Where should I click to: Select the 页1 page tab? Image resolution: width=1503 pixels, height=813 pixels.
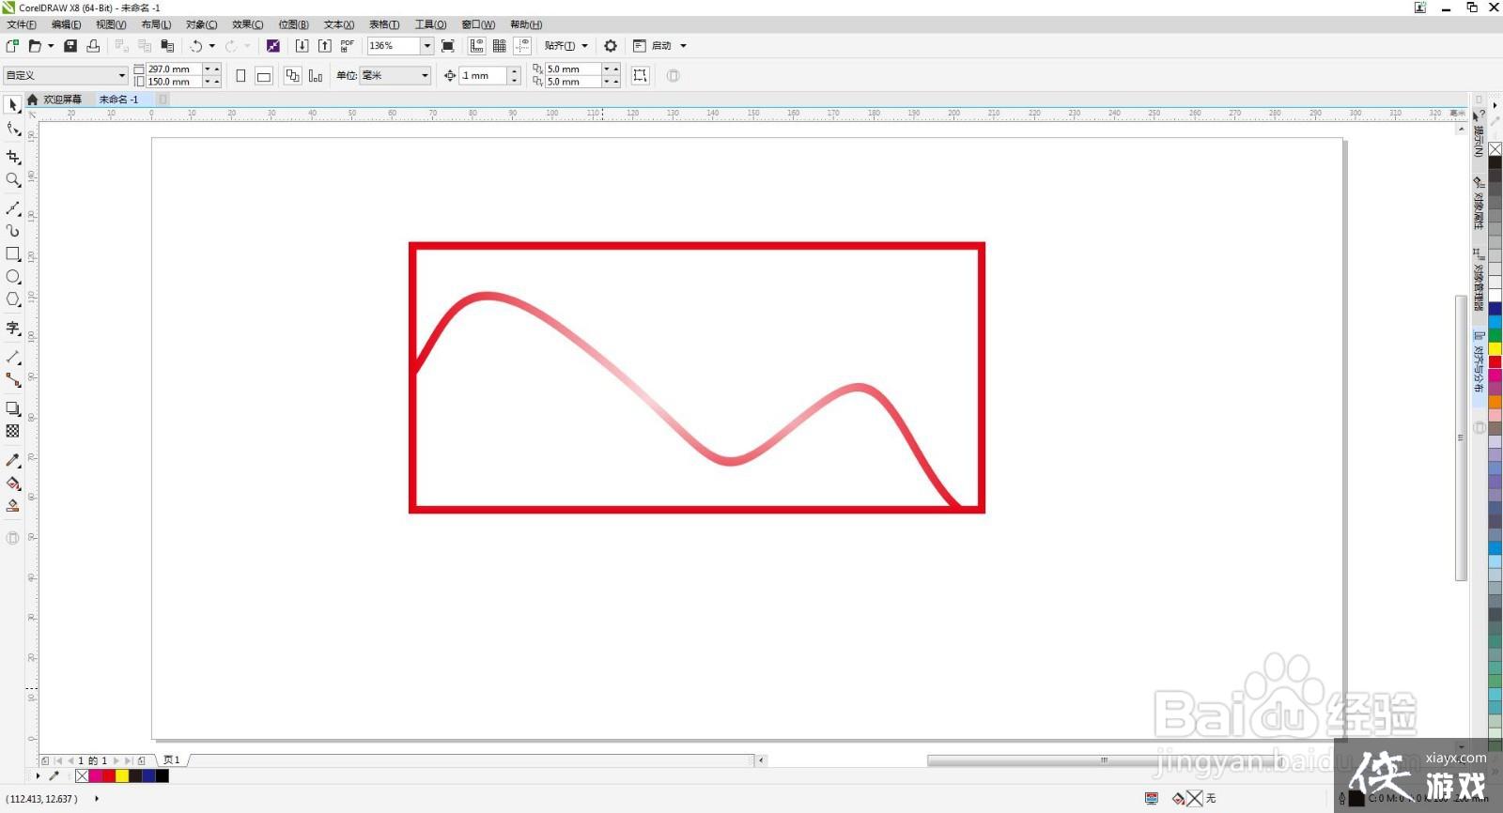172,760
